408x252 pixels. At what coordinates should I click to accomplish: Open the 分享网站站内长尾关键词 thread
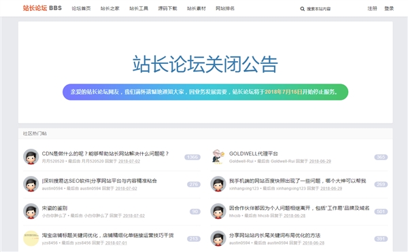click(x=275, y=236)
